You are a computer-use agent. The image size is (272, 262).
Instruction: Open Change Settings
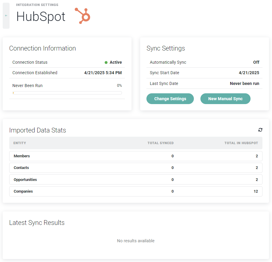coord(170,99)
